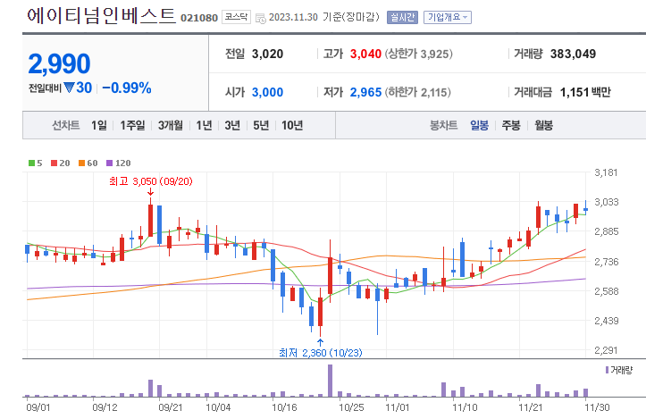Select the 1일 line chart period

coord(99,125)
